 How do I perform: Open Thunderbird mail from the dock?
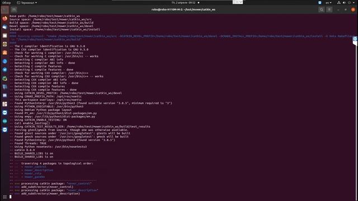(5, 27)
